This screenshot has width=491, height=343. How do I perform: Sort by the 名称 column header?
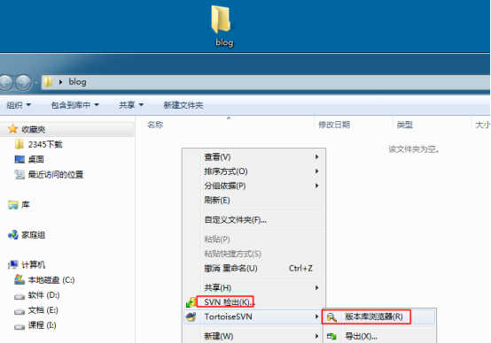point(155,125)
